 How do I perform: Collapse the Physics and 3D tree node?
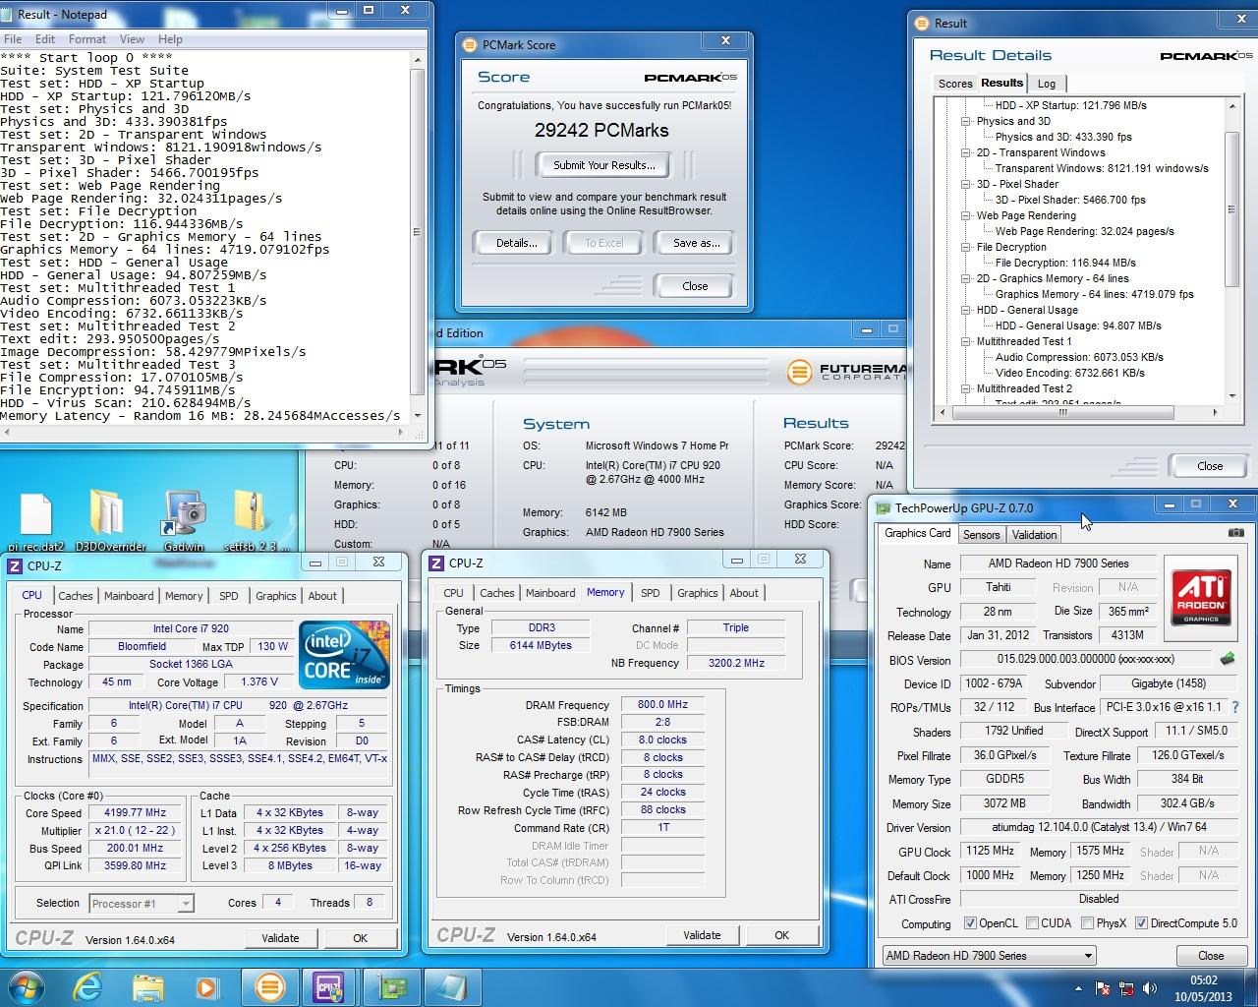click(966, 121)
